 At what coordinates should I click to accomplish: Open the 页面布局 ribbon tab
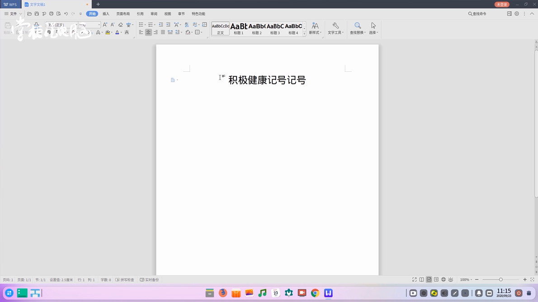(x=123, y=14)
